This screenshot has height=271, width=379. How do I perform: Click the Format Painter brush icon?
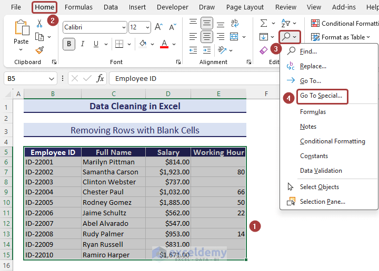[39, 50]
